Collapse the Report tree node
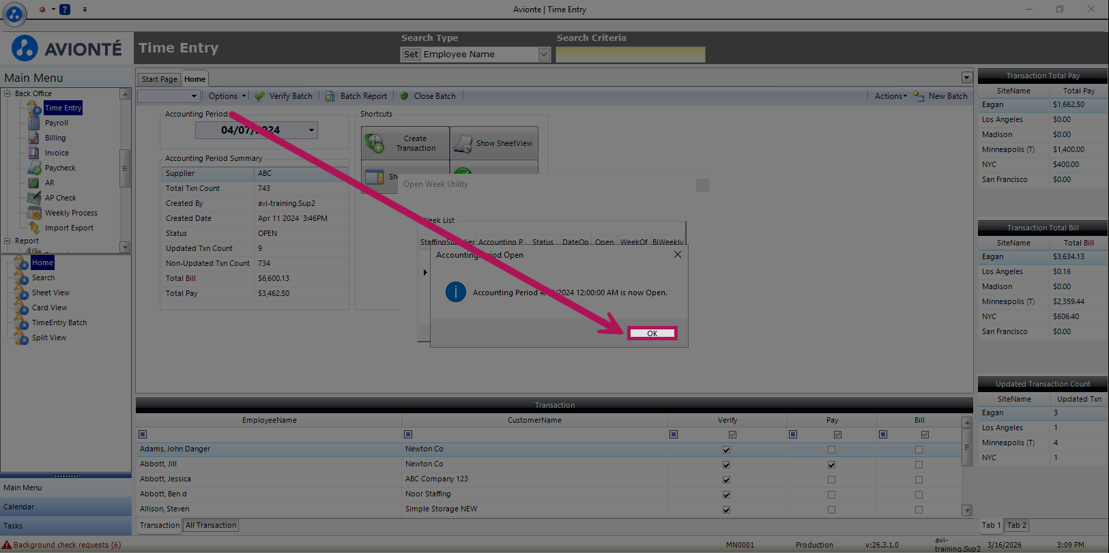 pos(8,241)
